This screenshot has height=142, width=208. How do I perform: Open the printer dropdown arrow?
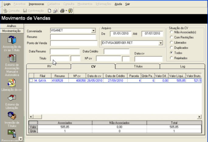[x=66, y=11]
